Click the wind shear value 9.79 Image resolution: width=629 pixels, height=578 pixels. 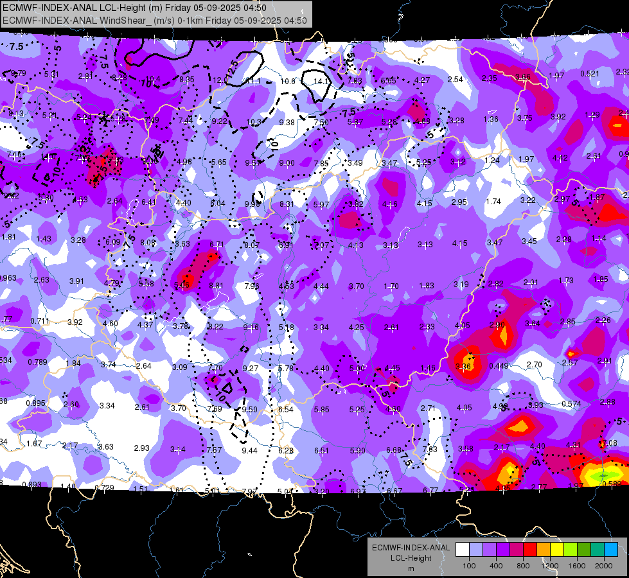tap(19, 73)
